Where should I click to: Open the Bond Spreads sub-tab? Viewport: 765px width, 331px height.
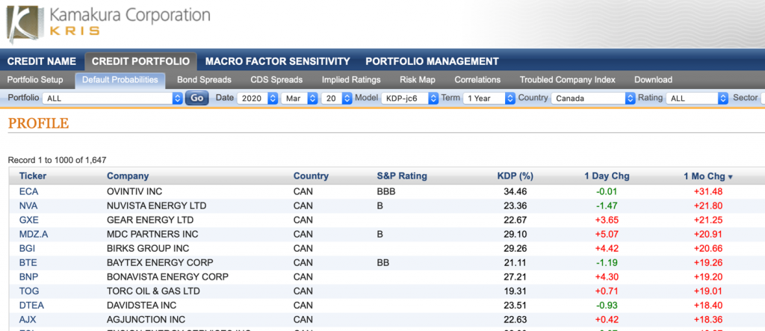tap(204, 80)
